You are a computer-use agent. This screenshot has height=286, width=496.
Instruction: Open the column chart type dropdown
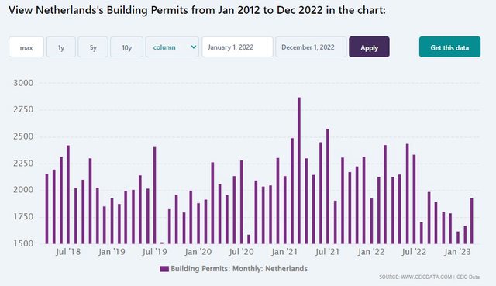click(x=172, y=47)
